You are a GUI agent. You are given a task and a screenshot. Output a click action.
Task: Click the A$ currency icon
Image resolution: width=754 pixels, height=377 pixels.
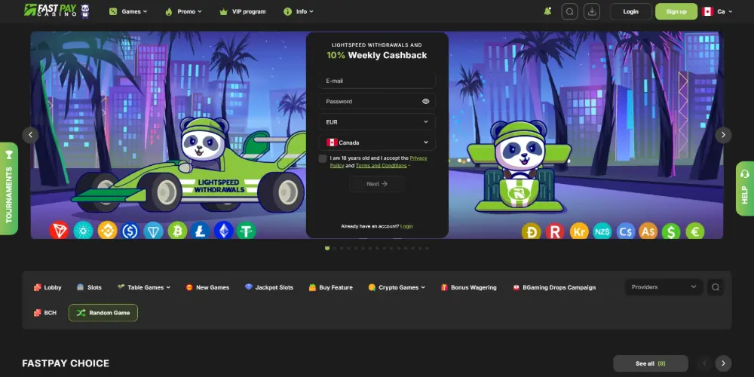click(648, 231)
